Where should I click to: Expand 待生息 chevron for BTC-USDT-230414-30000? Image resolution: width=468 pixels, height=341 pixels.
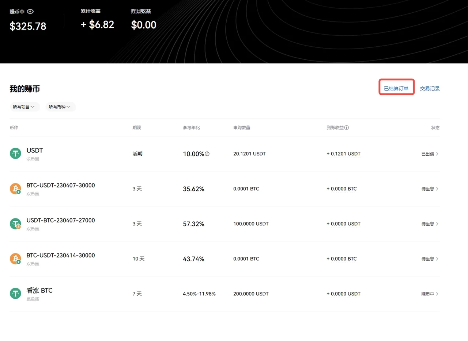coord(437,259)
